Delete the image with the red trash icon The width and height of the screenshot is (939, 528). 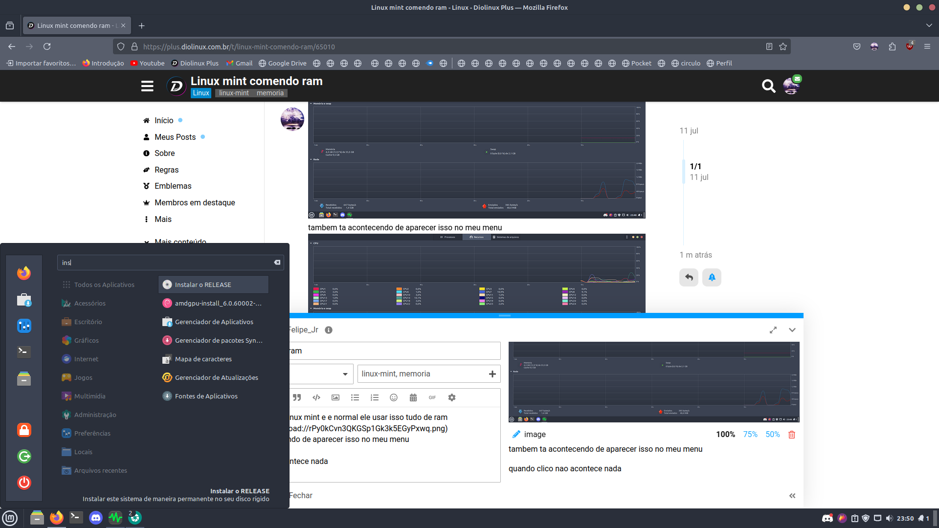point(792,435)
